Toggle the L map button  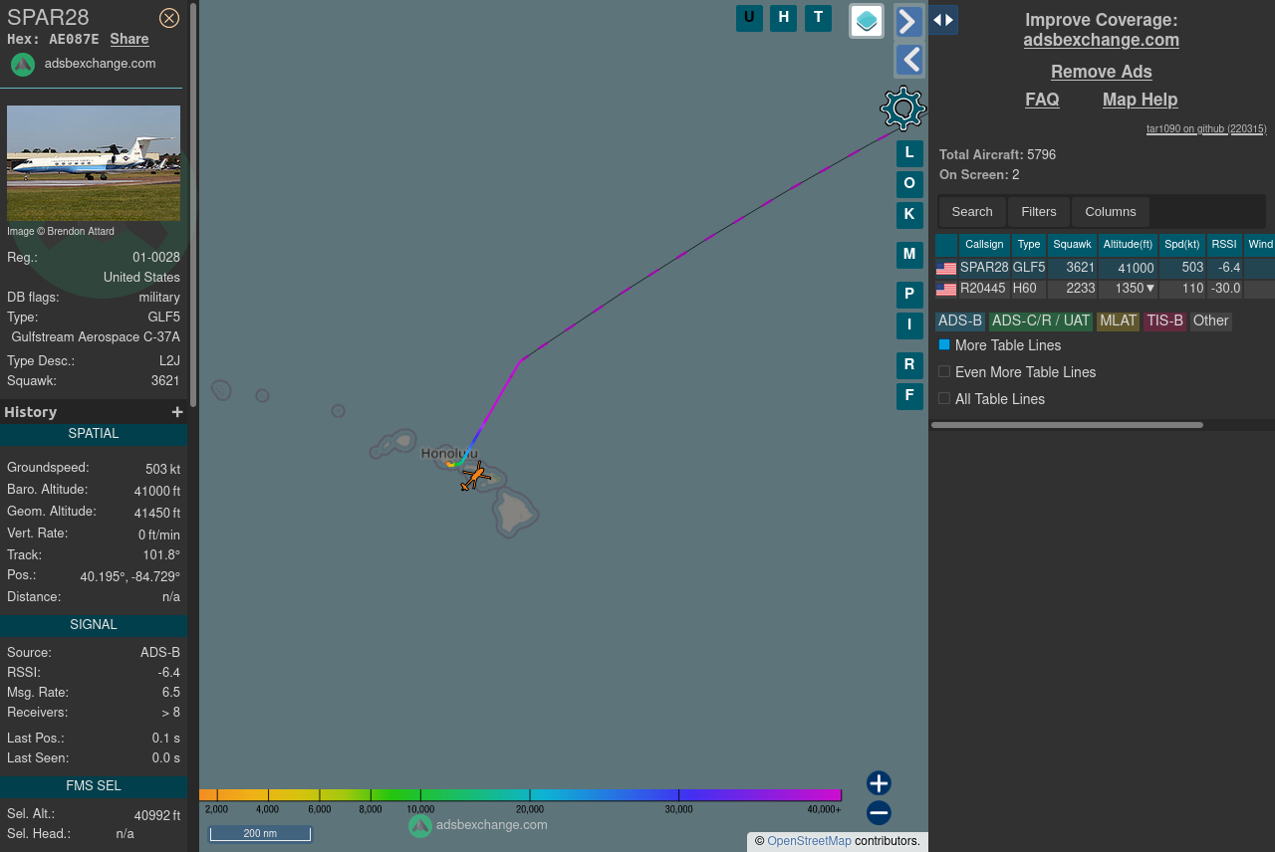point(909,153)
